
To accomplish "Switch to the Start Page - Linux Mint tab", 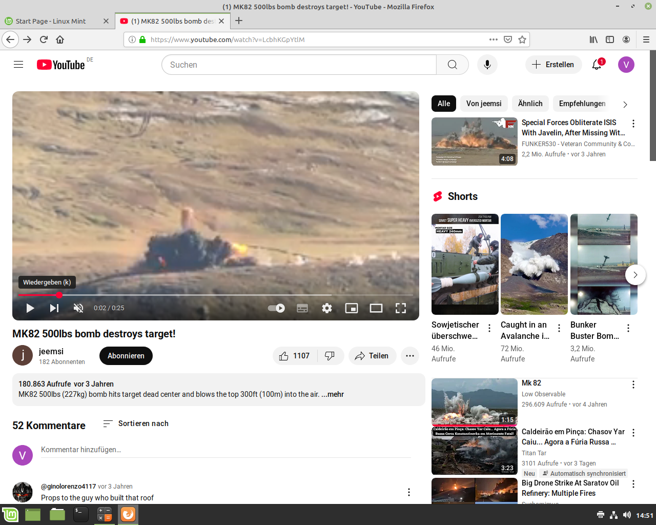I will click(x=57, y=21).
